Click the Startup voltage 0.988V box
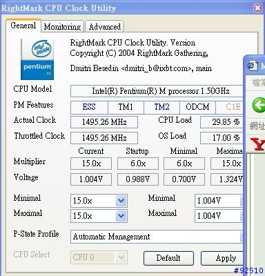 (138, 179)
